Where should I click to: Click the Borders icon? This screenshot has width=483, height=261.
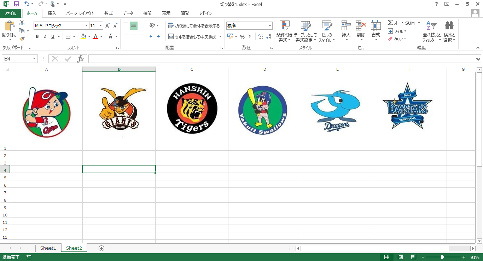(68, 36)
